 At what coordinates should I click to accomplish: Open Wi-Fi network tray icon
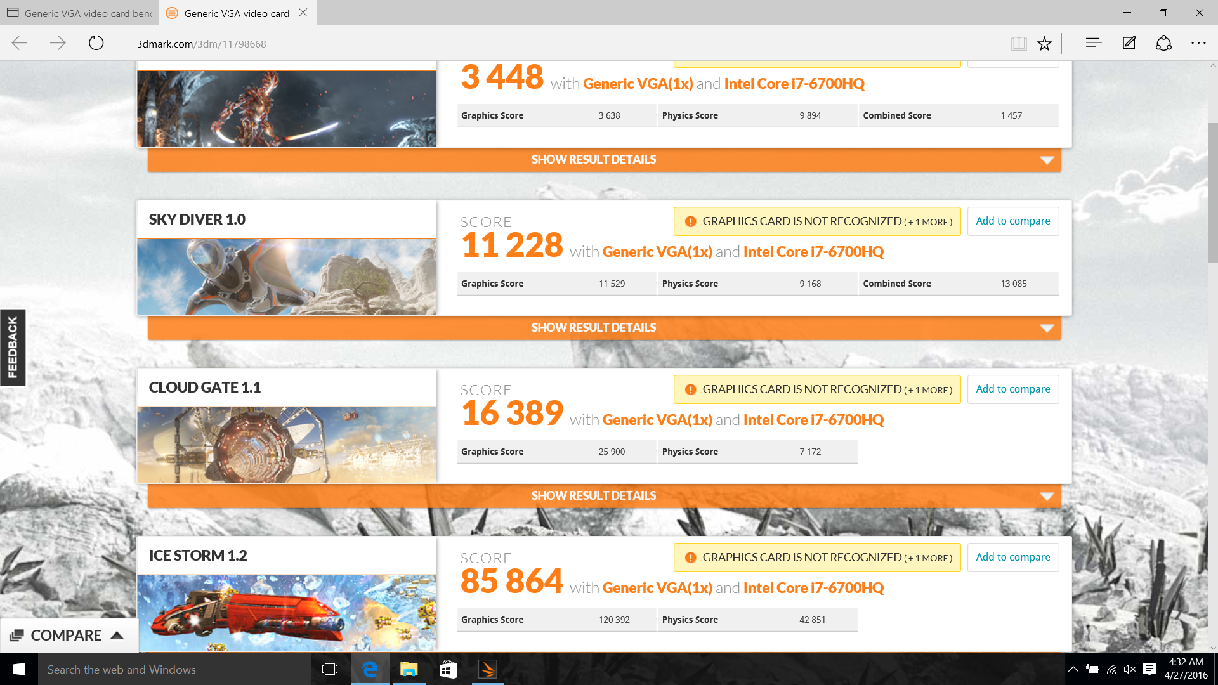[1111, 669]
